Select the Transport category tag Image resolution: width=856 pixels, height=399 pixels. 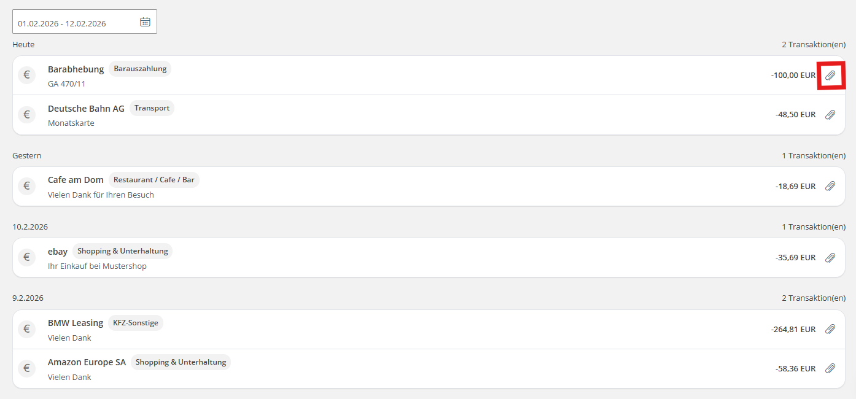click(152, 108)
